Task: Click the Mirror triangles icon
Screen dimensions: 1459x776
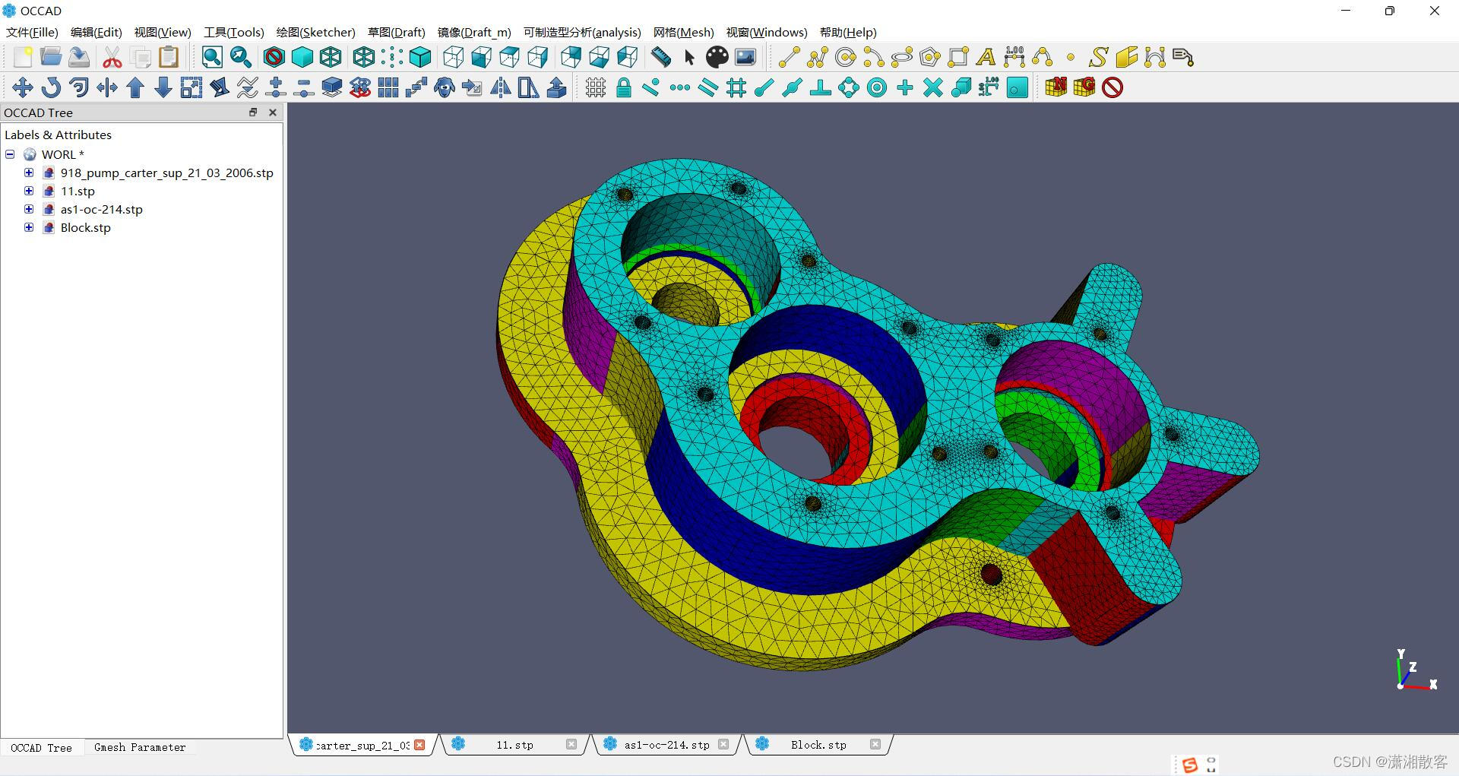Action: [x=500, y=88]
